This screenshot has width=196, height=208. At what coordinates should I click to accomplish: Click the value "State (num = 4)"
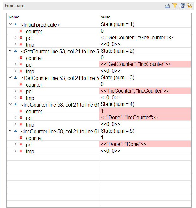tap(117, 104)
